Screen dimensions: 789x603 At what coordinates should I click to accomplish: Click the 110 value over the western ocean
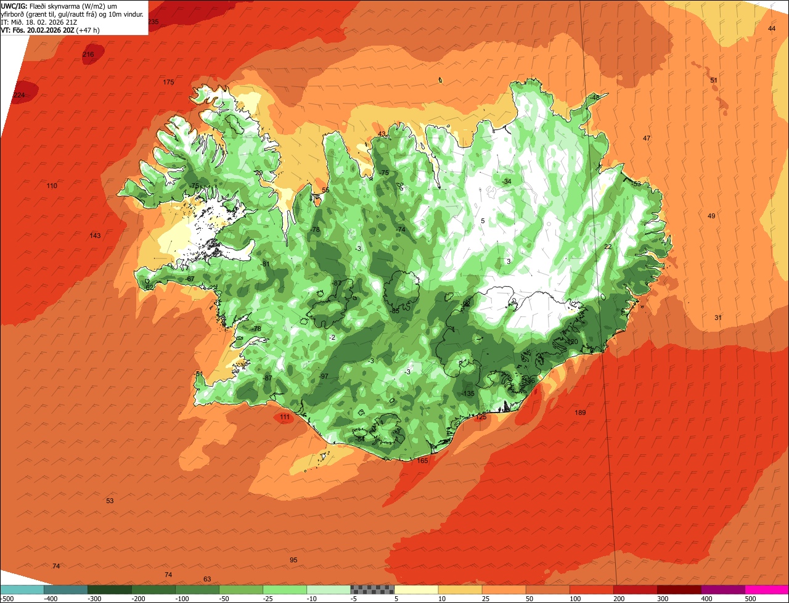point(52,186)
